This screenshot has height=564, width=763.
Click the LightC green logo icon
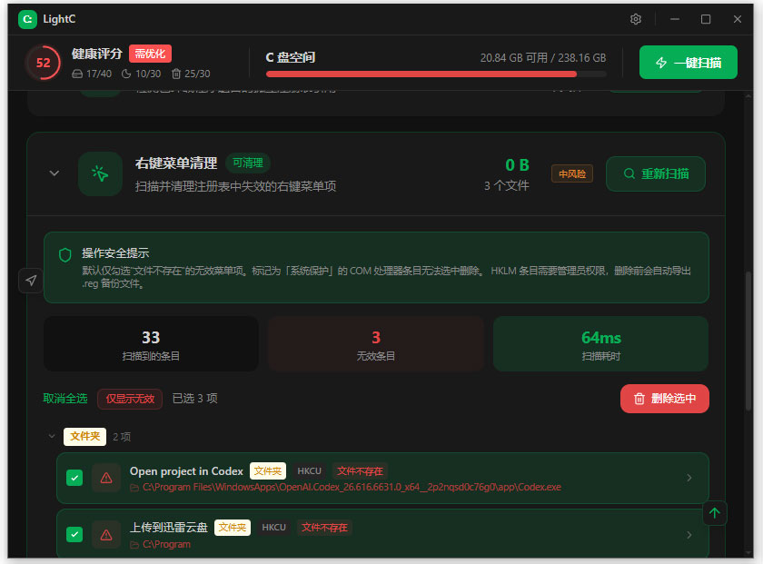(28, 19)
